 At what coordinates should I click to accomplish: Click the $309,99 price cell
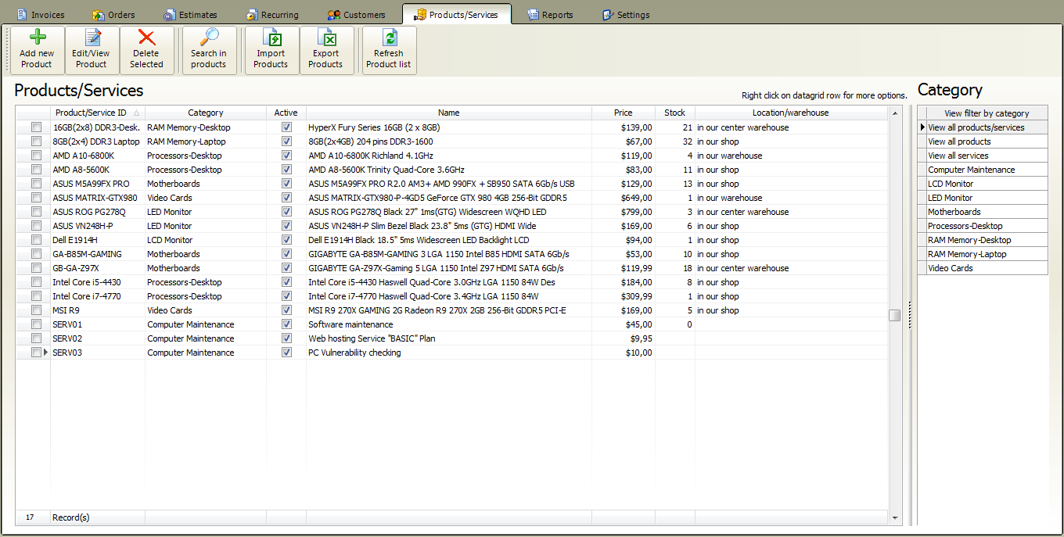[x=624, y=296]
